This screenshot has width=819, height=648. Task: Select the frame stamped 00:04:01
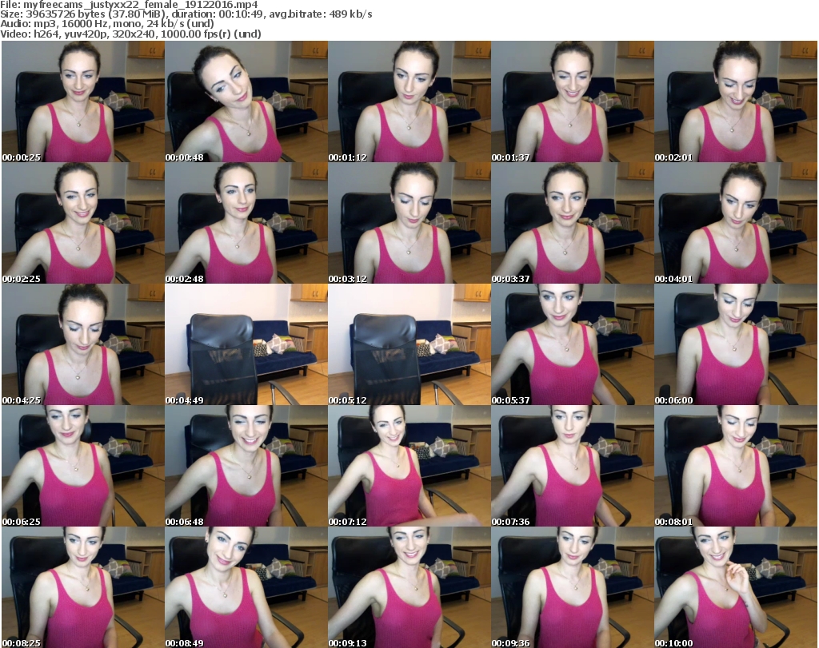pos(736,223)
